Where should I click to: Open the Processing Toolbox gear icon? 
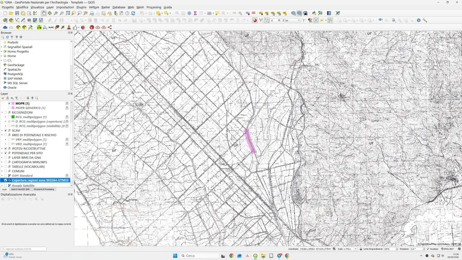pyautogui.click(x=189, y=13)
